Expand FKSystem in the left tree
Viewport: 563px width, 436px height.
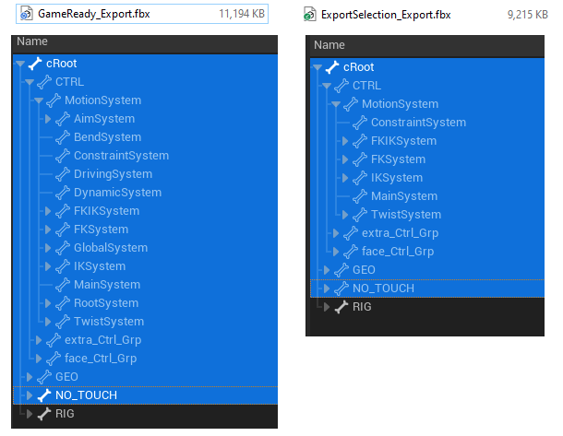[48, 230]
